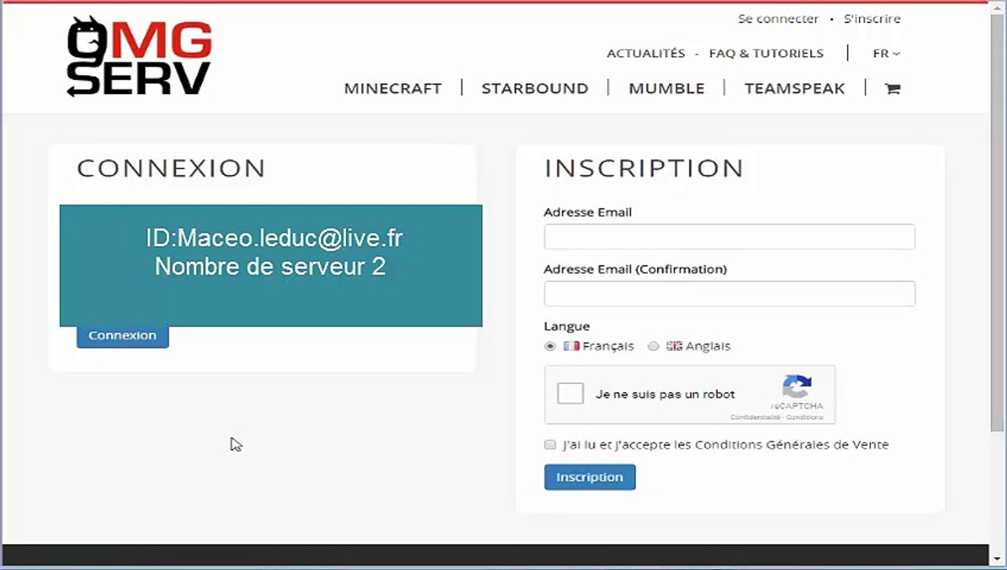
Task: Open the shopping cart icon
Action: pos(892,89)
